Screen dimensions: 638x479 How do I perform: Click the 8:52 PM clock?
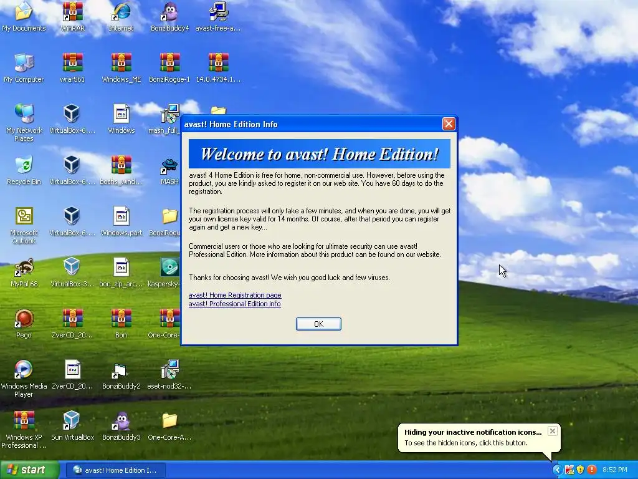click(x=615, y=470)
